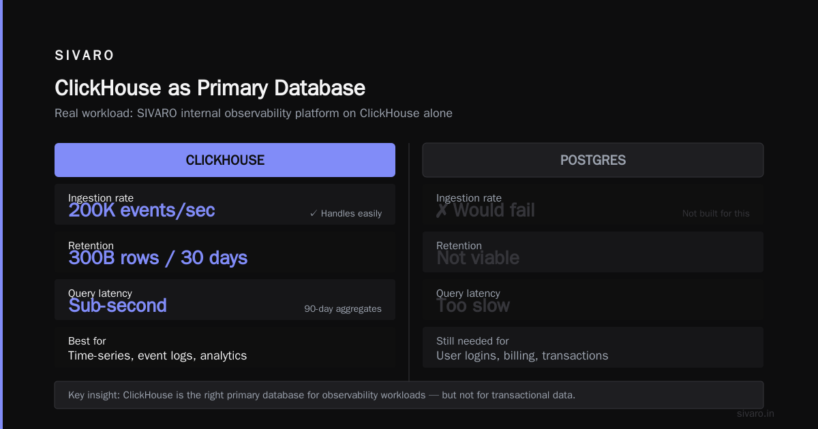This screenshot has width=818, height=429.
Task: Click the 'Too slow' latency value
Action: [473, 306]
